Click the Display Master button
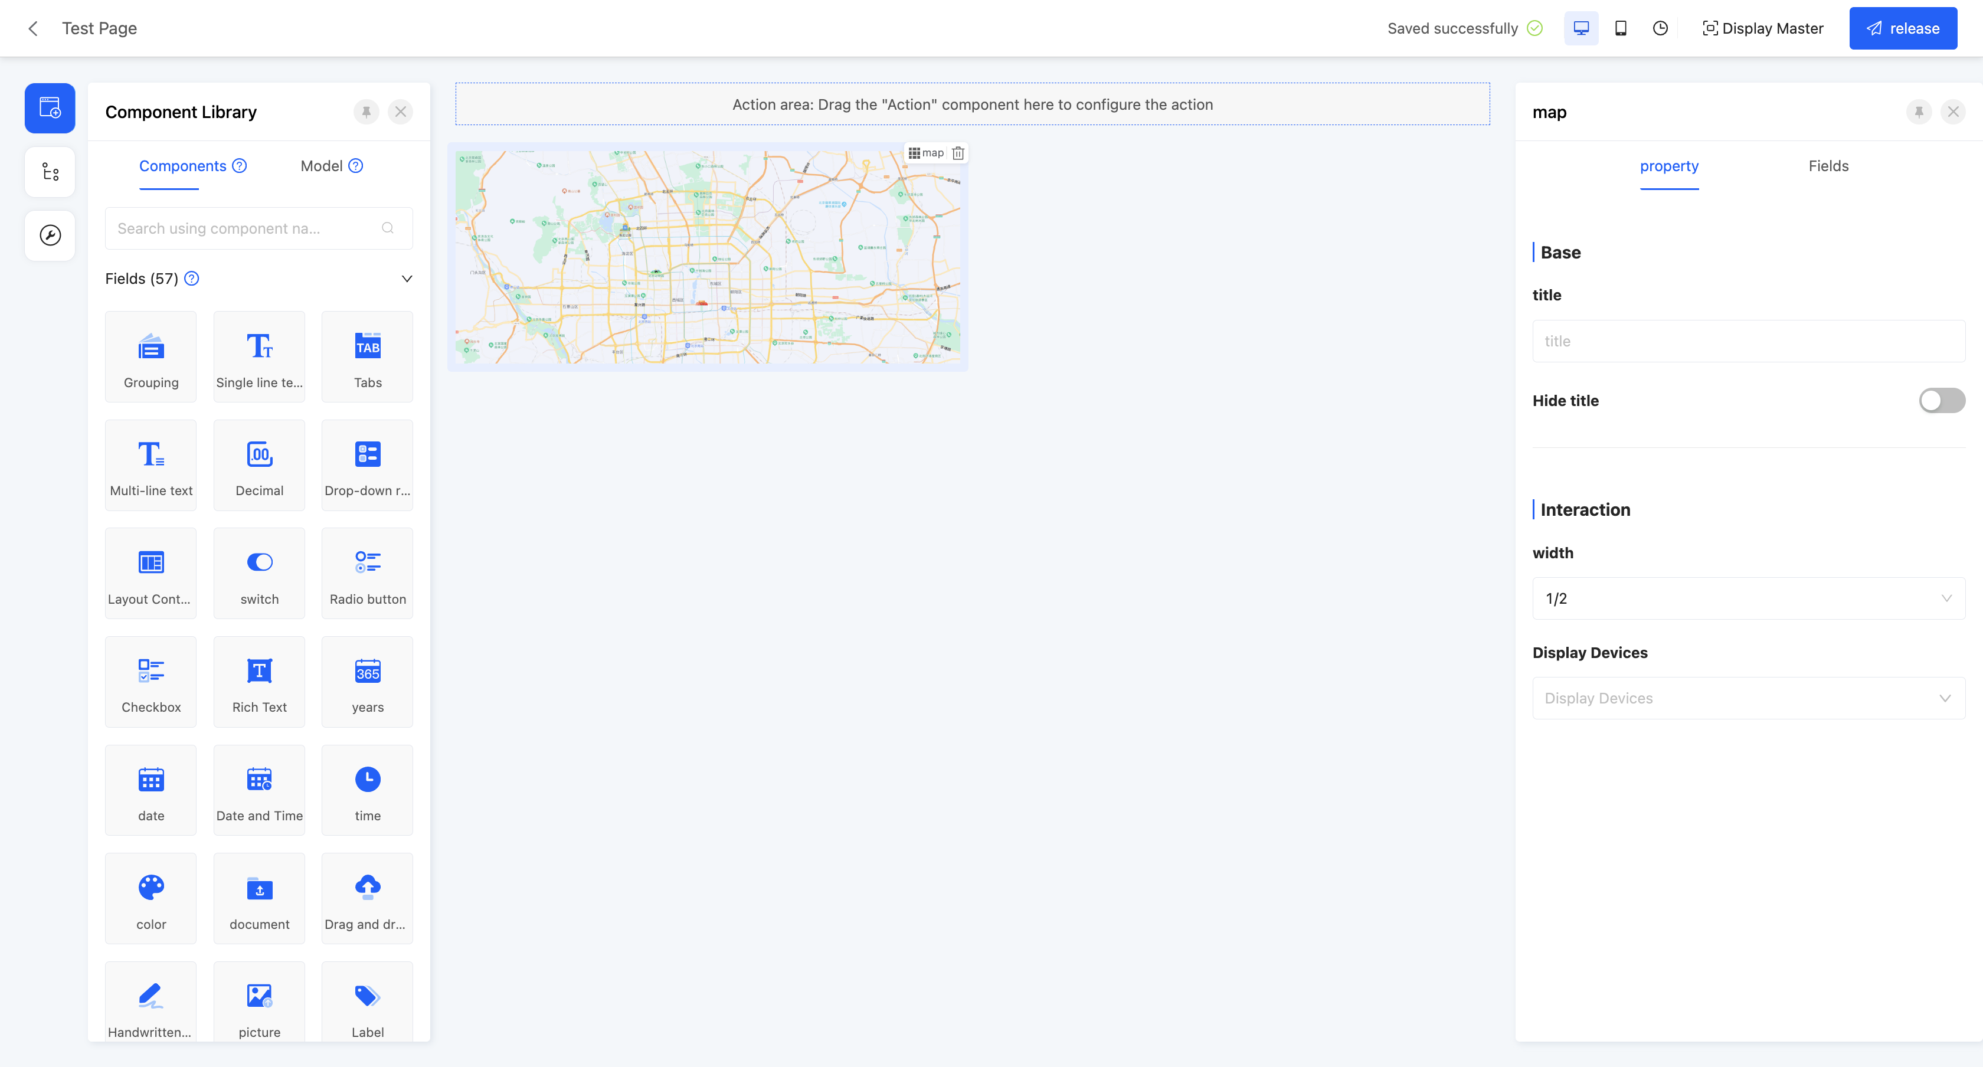Screen dimensions: 1983x1067 pyautogui.click(x=1762, y=28)
